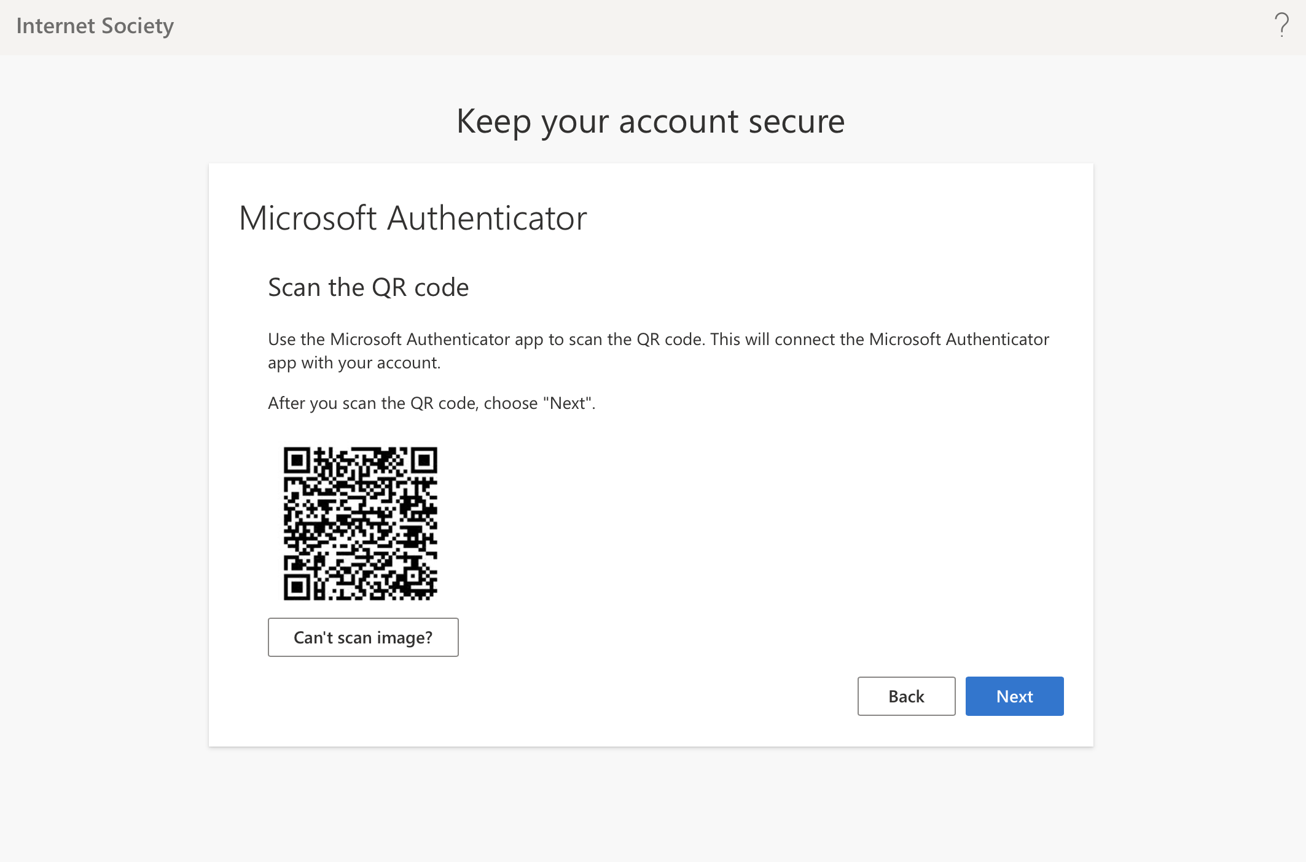Click the QR code image
Image resolution: width=1306 pixels, height=862 pixels.
click(361, 523)
